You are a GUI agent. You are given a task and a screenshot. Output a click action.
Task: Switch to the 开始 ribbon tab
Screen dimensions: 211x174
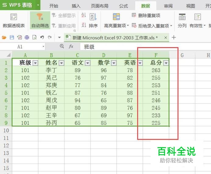pos(54,6)
